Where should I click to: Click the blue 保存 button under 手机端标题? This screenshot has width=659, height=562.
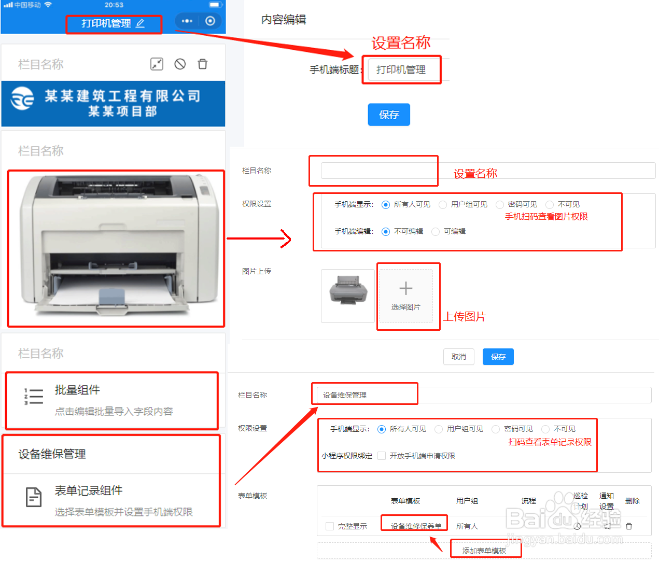(389, 115)
